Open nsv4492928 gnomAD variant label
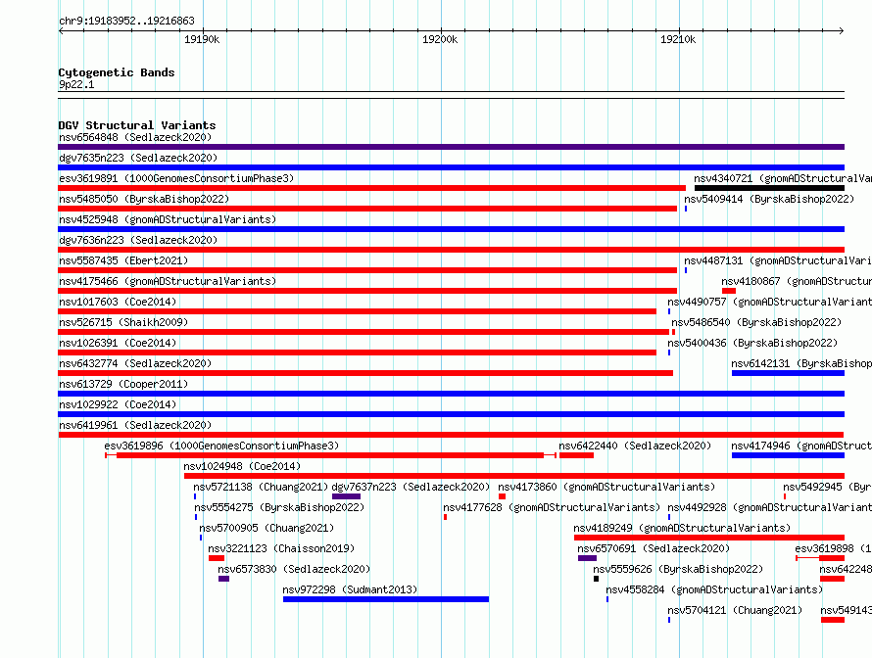The height and width of the screenshot is (658, 872). [770, 507]
